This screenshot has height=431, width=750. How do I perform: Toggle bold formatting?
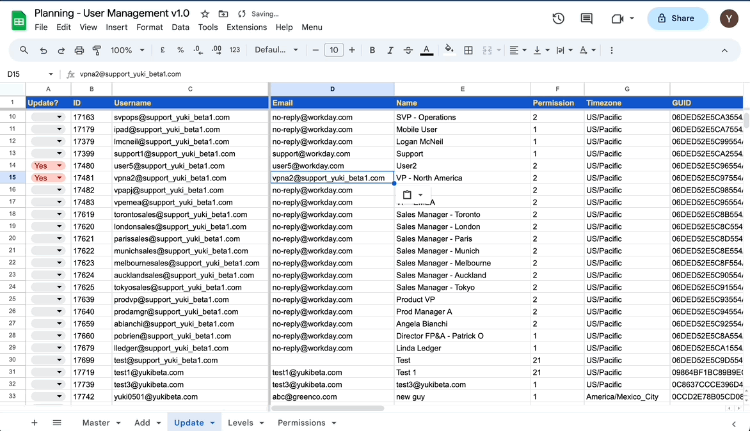pyautogui.click(x=372, y=51)
